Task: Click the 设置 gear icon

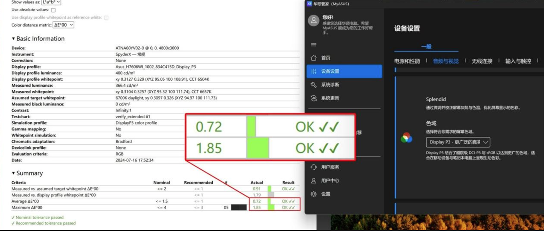Action: click(x=314, y=194)
